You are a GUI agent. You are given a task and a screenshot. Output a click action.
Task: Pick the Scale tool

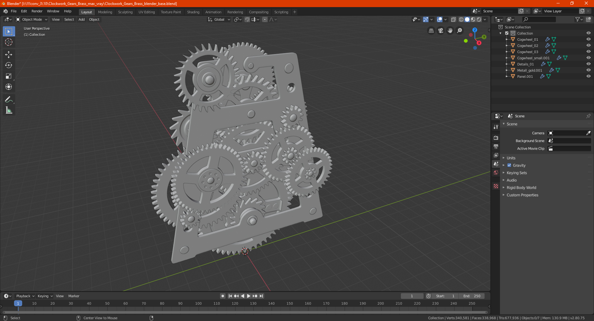(x=9, y=76)
